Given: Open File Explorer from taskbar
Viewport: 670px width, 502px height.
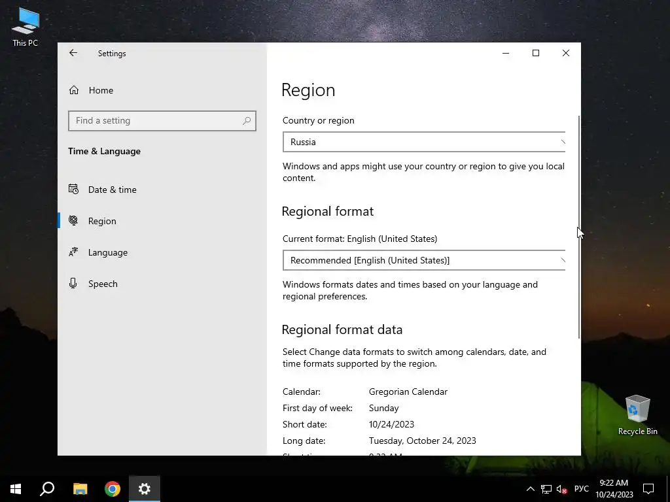Looking at the screenshot, I should pos(80,489).
